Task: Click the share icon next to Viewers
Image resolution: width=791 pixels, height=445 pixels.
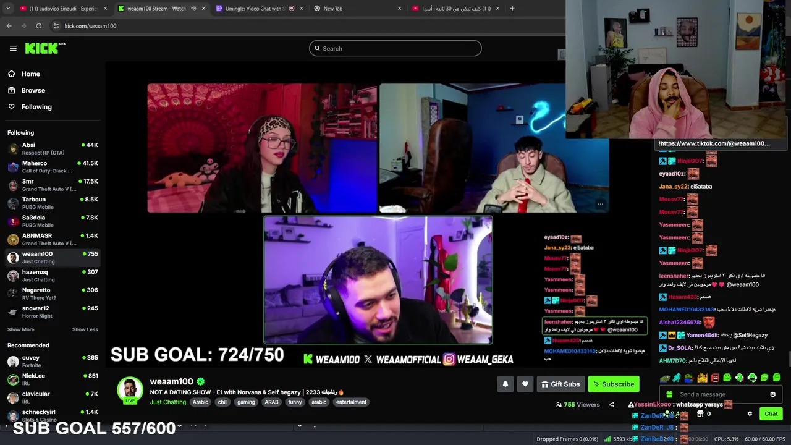Action: [611, 405]
